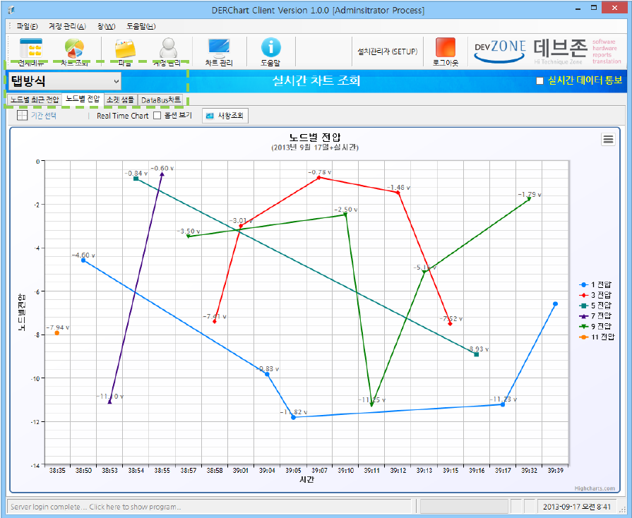Open the 파일 menu
Viewport: 632px width, 518px height.
pos(27,26)
